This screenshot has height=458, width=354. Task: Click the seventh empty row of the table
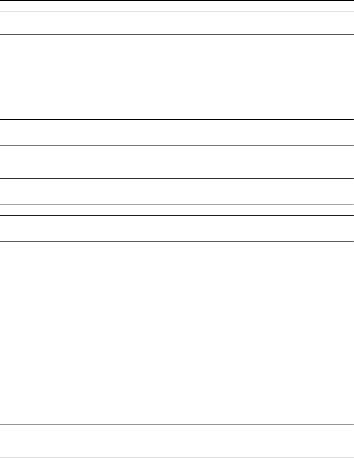[x=177, y=191]
